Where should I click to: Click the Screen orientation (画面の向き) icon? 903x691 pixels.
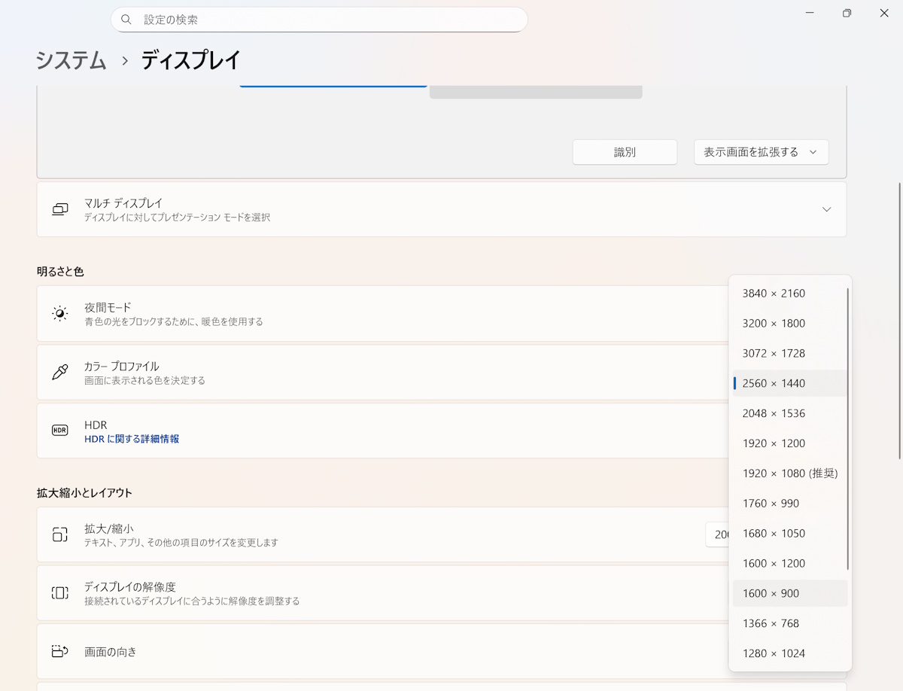(x=60, y=651)
